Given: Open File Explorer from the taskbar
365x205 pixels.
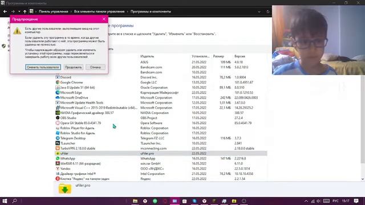Looking at the screenshot, I should 135,201.
